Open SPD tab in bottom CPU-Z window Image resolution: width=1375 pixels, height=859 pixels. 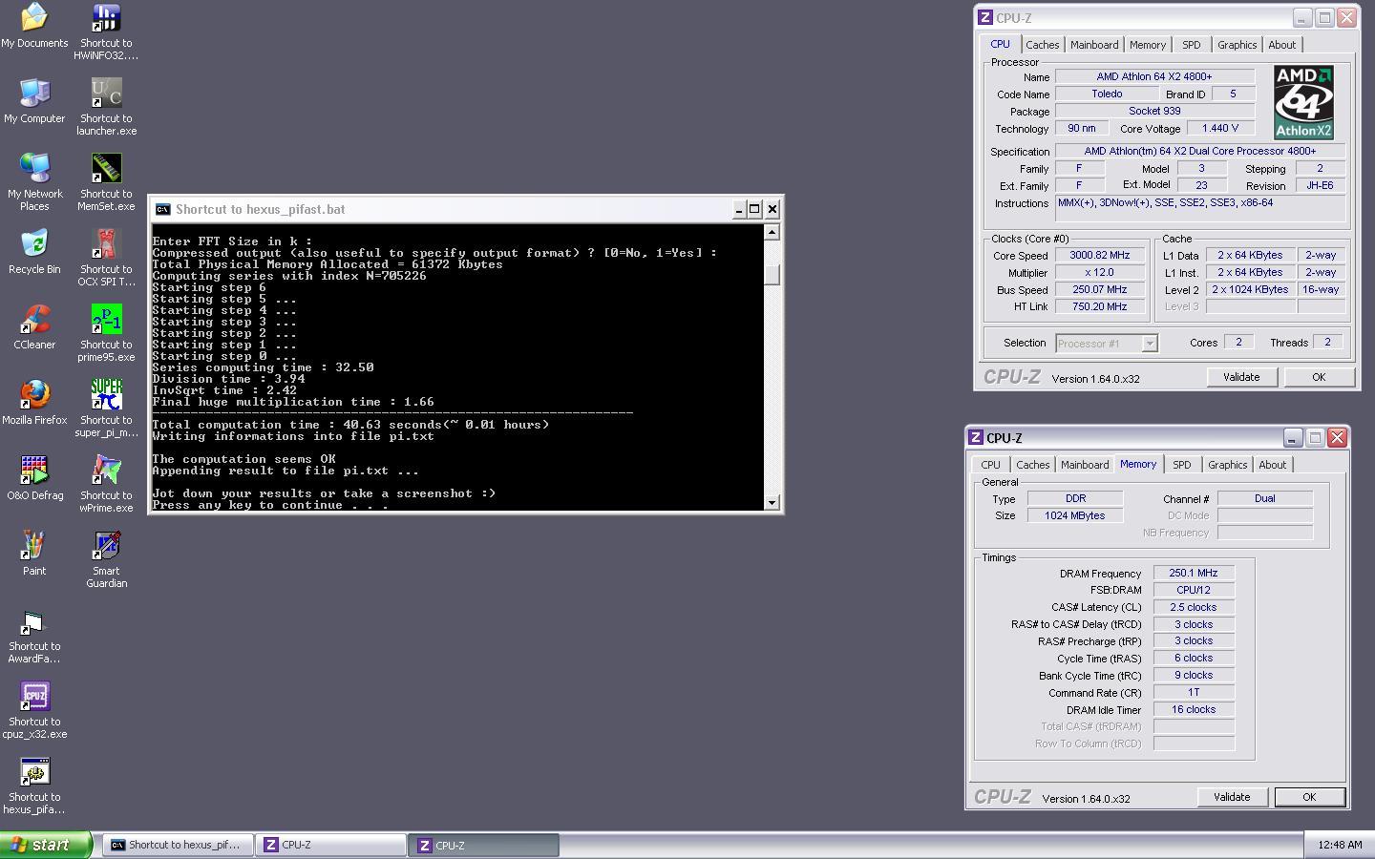click(x=1182, y=465)
